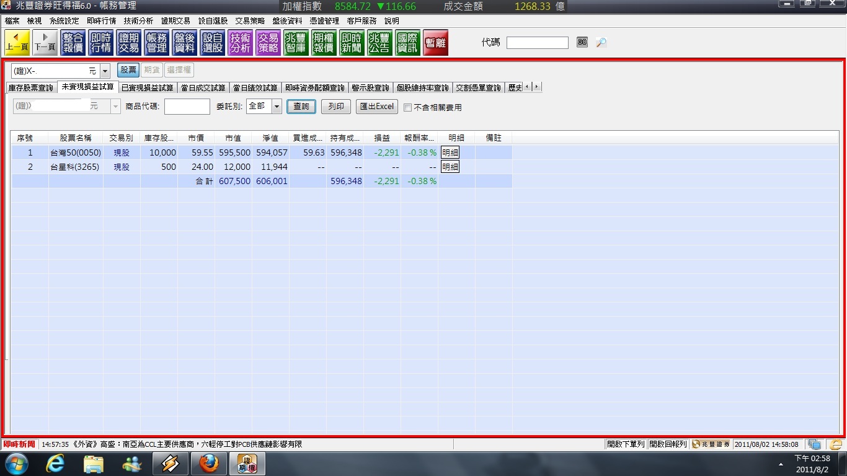Sort by the 市值 column header
Screen dimensions: 847x476
click(x=233, y=138)
